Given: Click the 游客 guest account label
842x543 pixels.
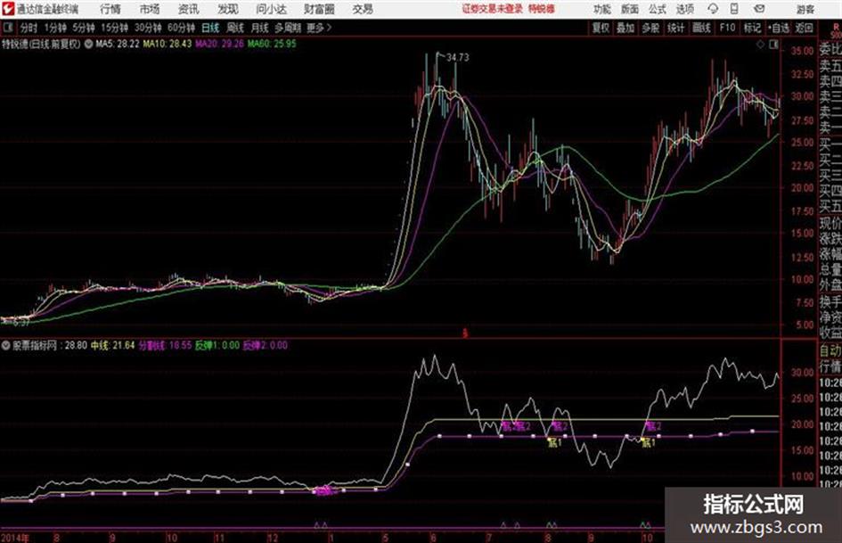Looking at the screenshot, I should (805, 9).
